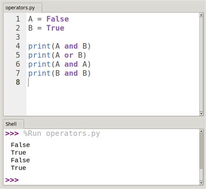The width and height of the screenshot is (206, 189).
Task: Click the Shell scrollbar down arrow
Action: (x=201, y=183)
